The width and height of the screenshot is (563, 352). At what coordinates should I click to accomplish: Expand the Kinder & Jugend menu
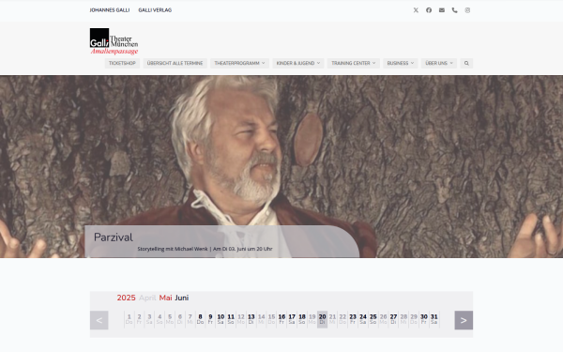[298, 63]
